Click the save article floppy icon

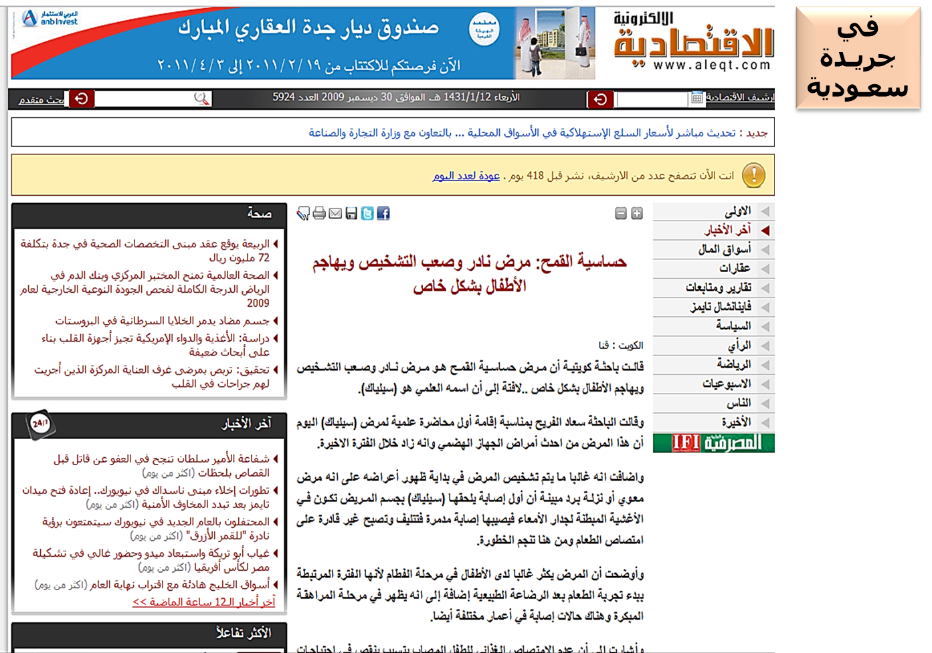pos(351,213)
